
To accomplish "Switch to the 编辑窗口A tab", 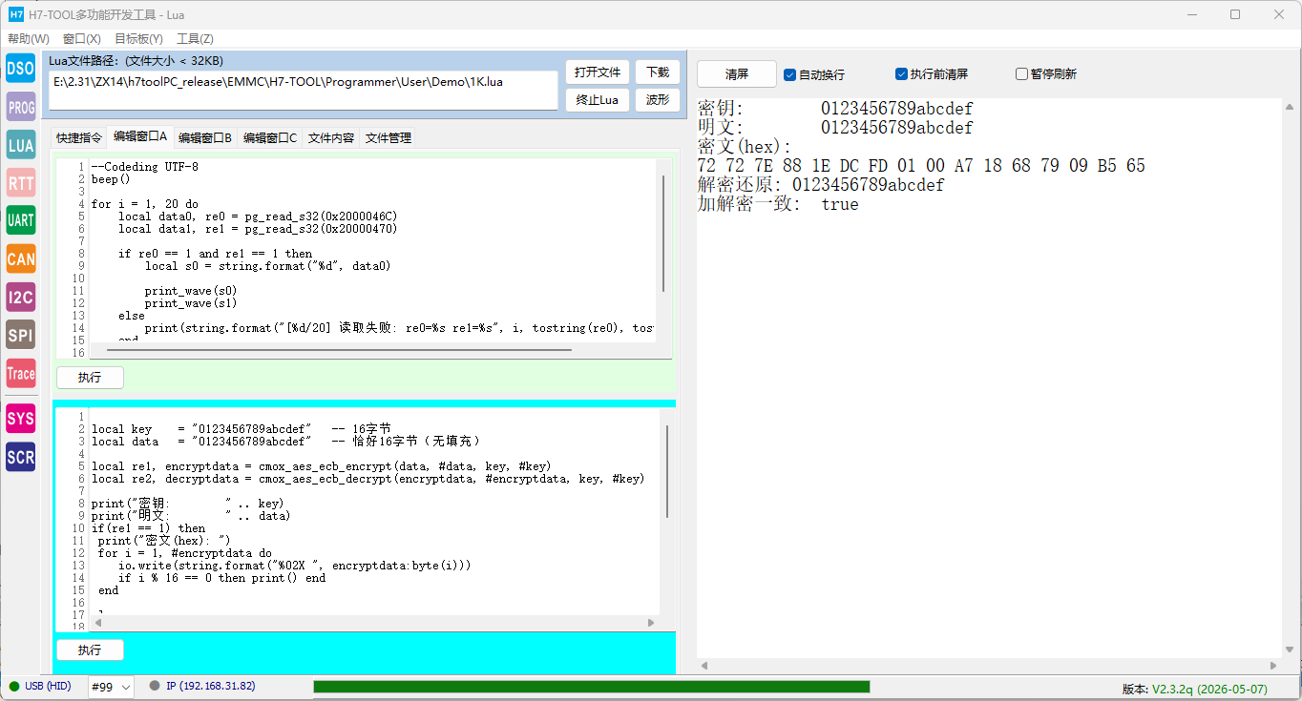I will (x=140, y=136).
